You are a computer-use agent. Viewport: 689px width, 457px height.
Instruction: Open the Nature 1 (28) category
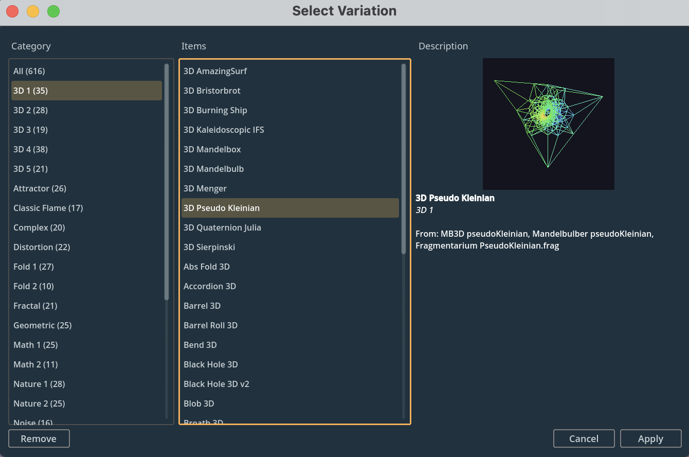click(86, 384)
